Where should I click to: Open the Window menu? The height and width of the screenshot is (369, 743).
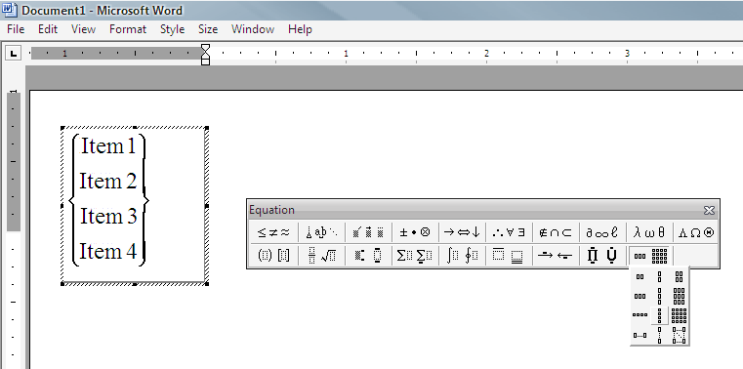click(x=253, y=29)
